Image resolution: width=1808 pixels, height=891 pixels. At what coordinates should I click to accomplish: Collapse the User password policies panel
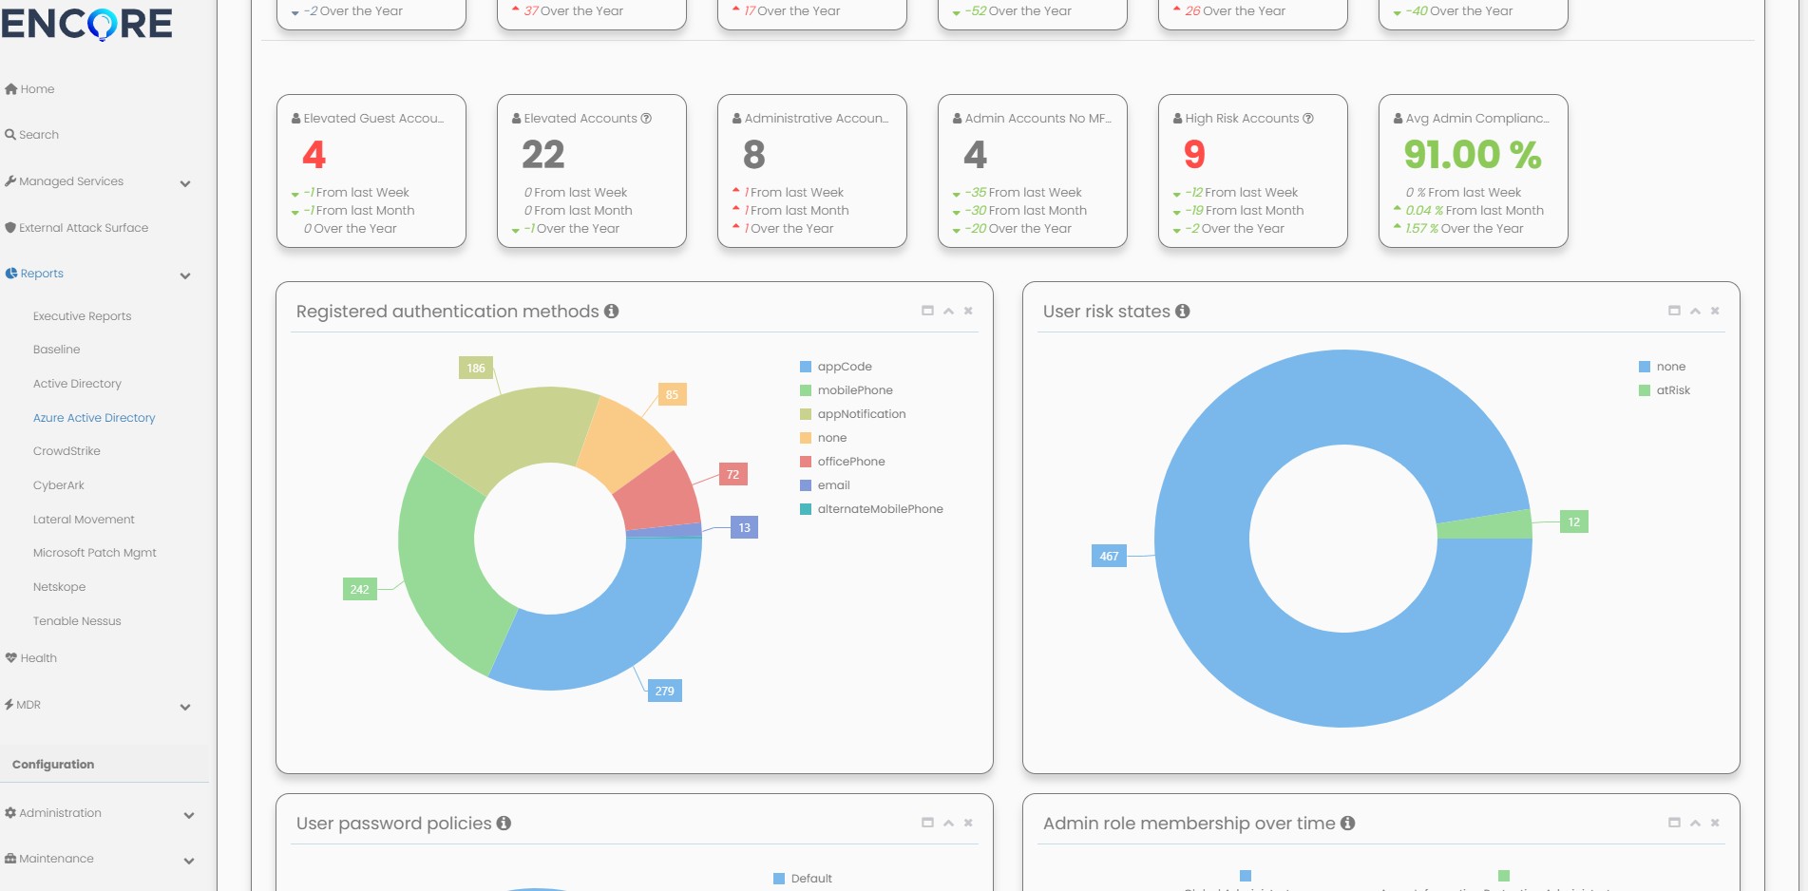[948, 823]
